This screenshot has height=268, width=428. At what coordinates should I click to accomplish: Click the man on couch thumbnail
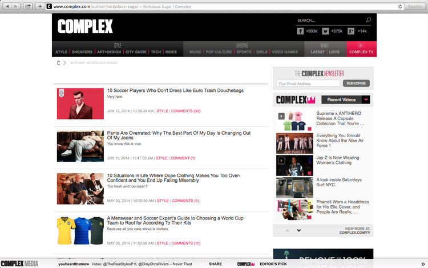pyautogui.click(x=80, y=146)
